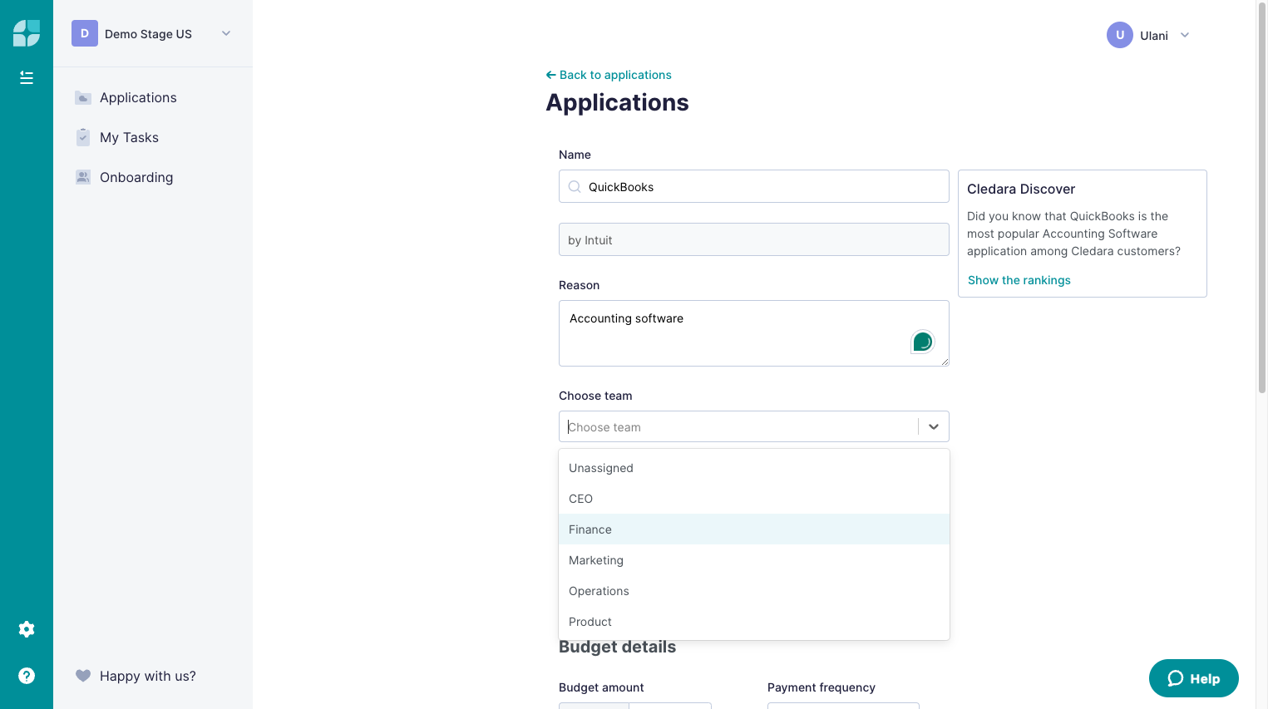Viewport: 1268px width, 709px height.
Task: Collapse the sidebar menu icon
Action: (27, 77)
